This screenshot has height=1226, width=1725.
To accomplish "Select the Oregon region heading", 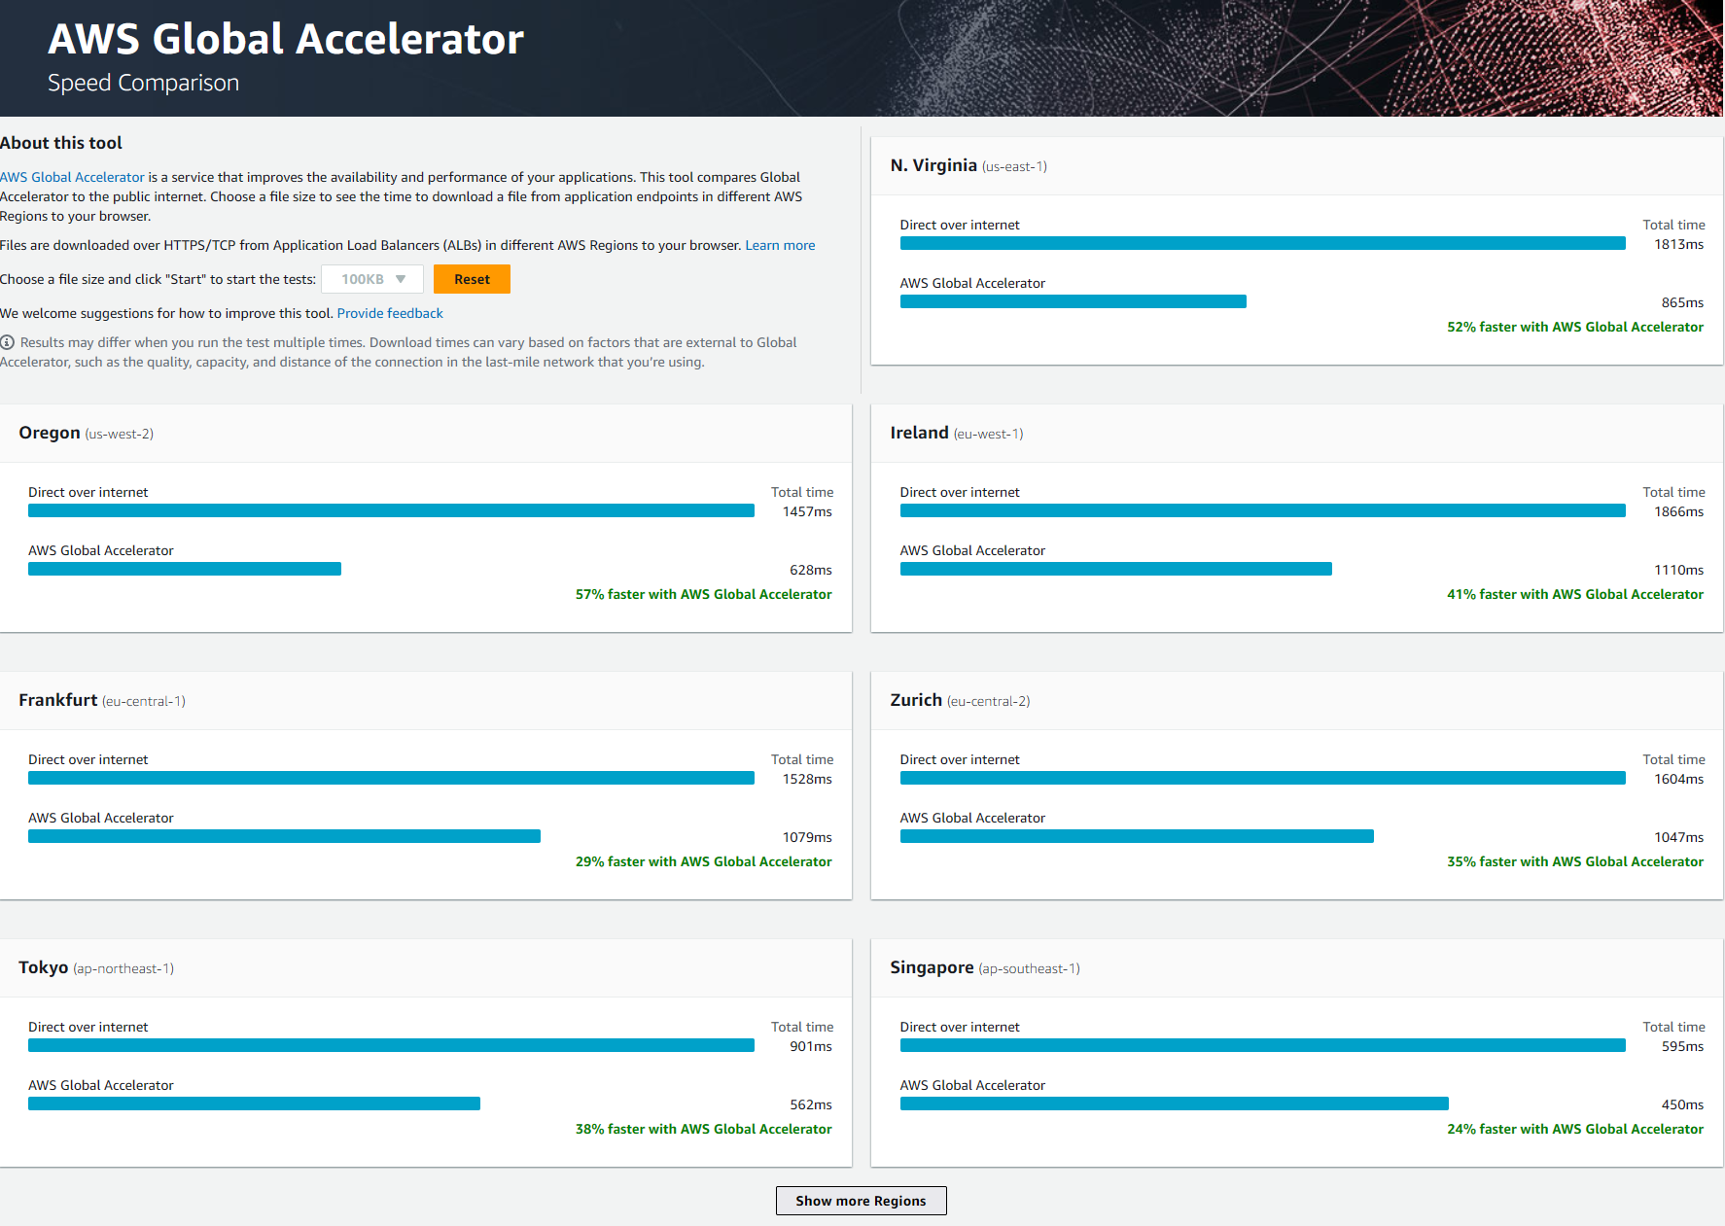I will coord(50,433).
